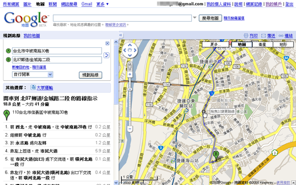The image size is (296, 185).
Task: Pan the map left with the arrow
Action: 124,50
